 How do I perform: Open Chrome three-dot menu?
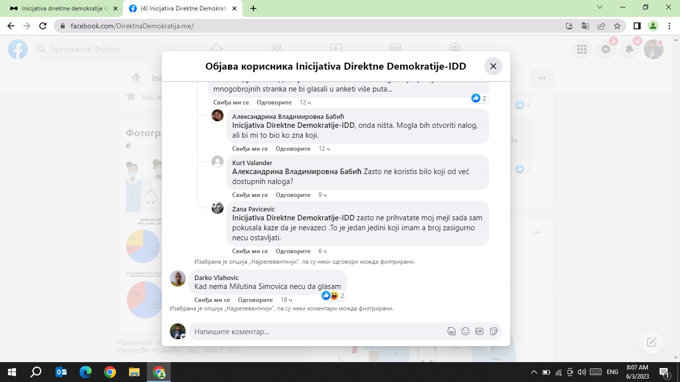[x=669, y=26]
